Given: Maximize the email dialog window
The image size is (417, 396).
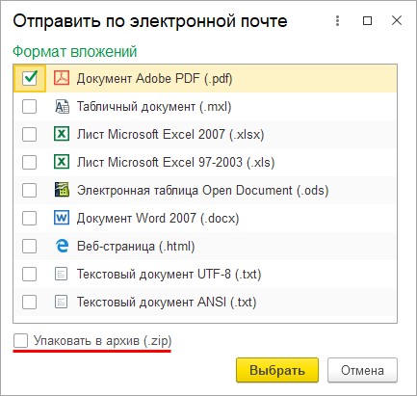Looking at the screenshot, I should click(367, 21).
